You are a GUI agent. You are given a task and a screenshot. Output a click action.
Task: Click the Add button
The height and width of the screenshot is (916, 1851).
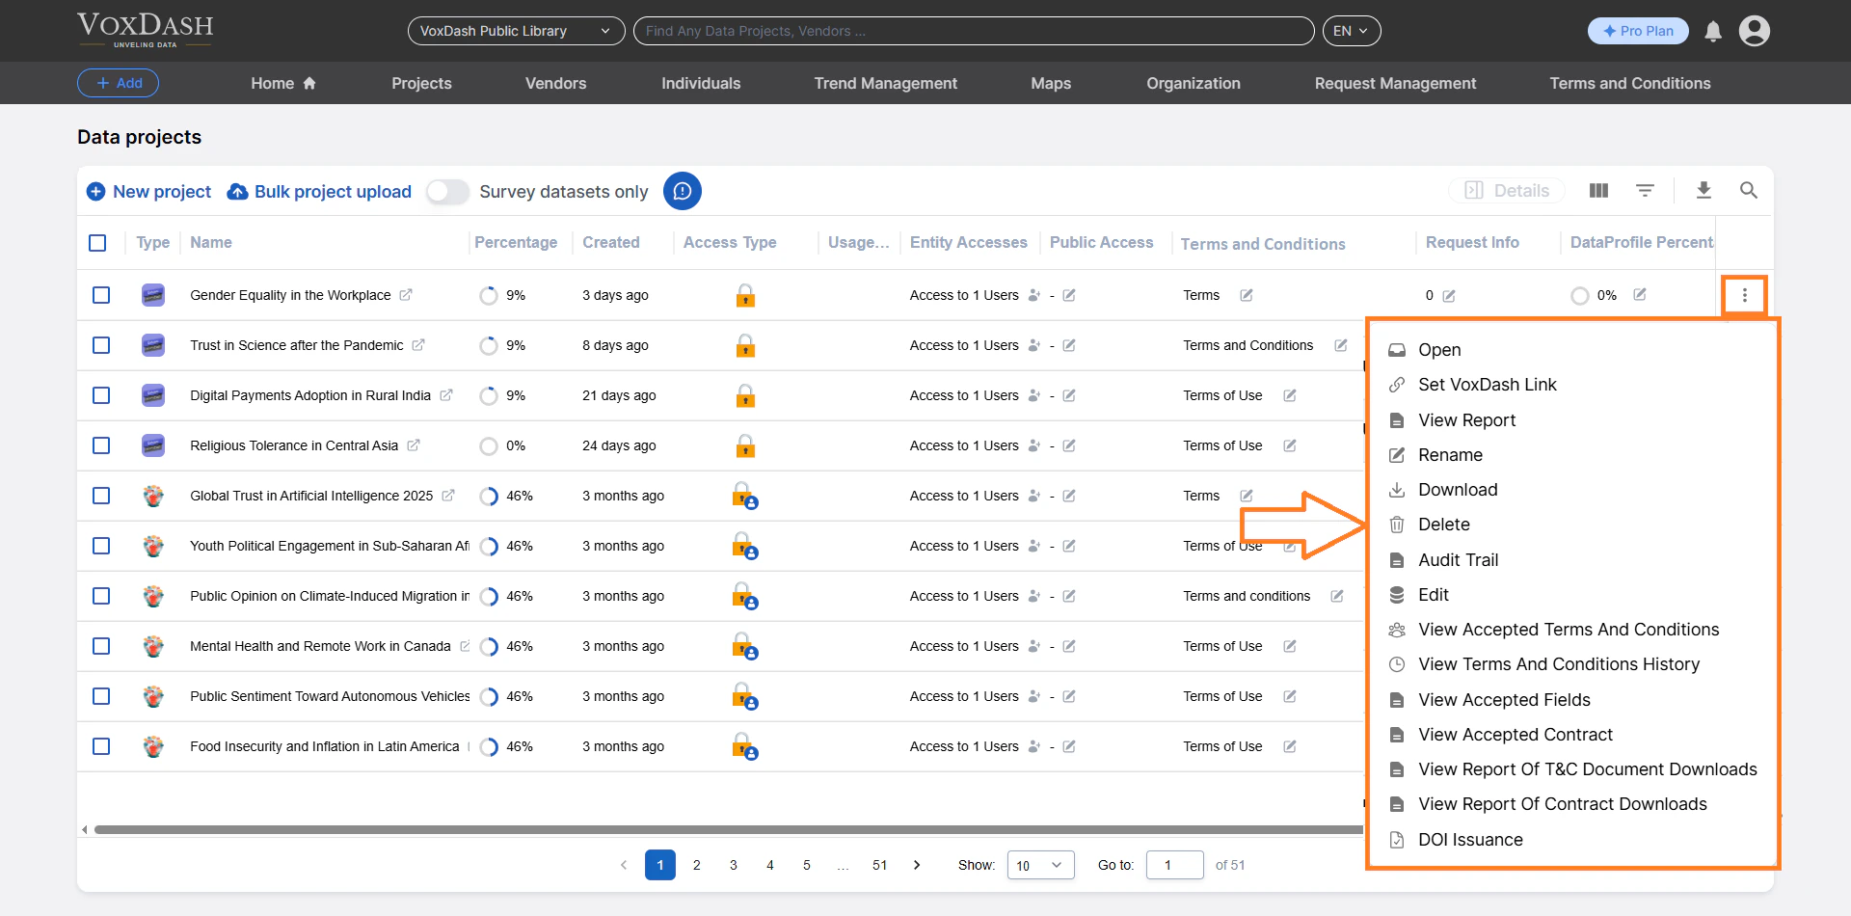118,83
